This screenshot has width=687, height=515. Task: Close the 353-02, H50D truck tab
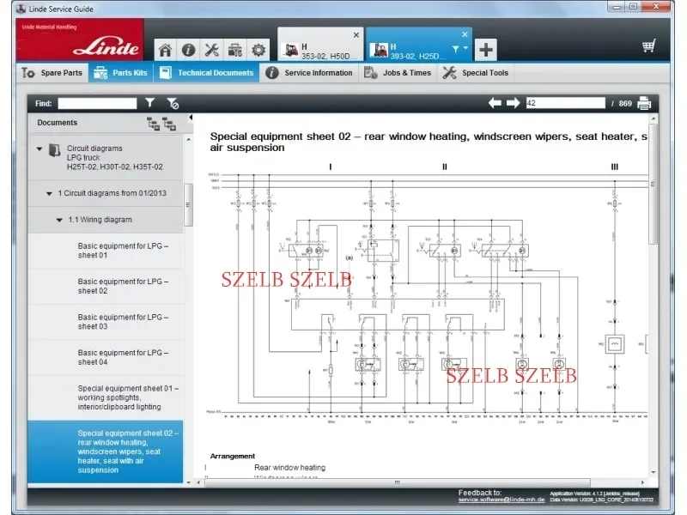tap(356, 35)
